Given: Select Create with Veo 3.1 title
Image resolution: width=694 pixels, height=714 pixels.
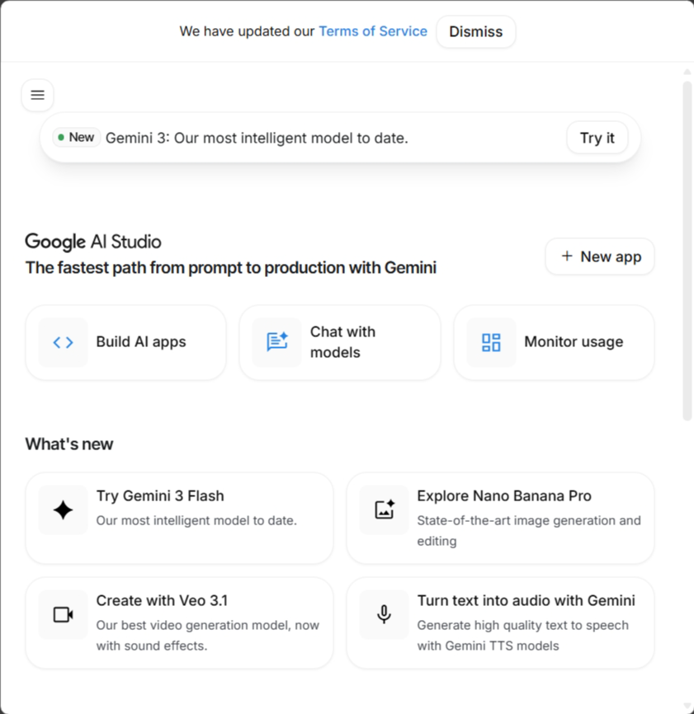Looking at the screenshot, I should click(x=162, y=600).
